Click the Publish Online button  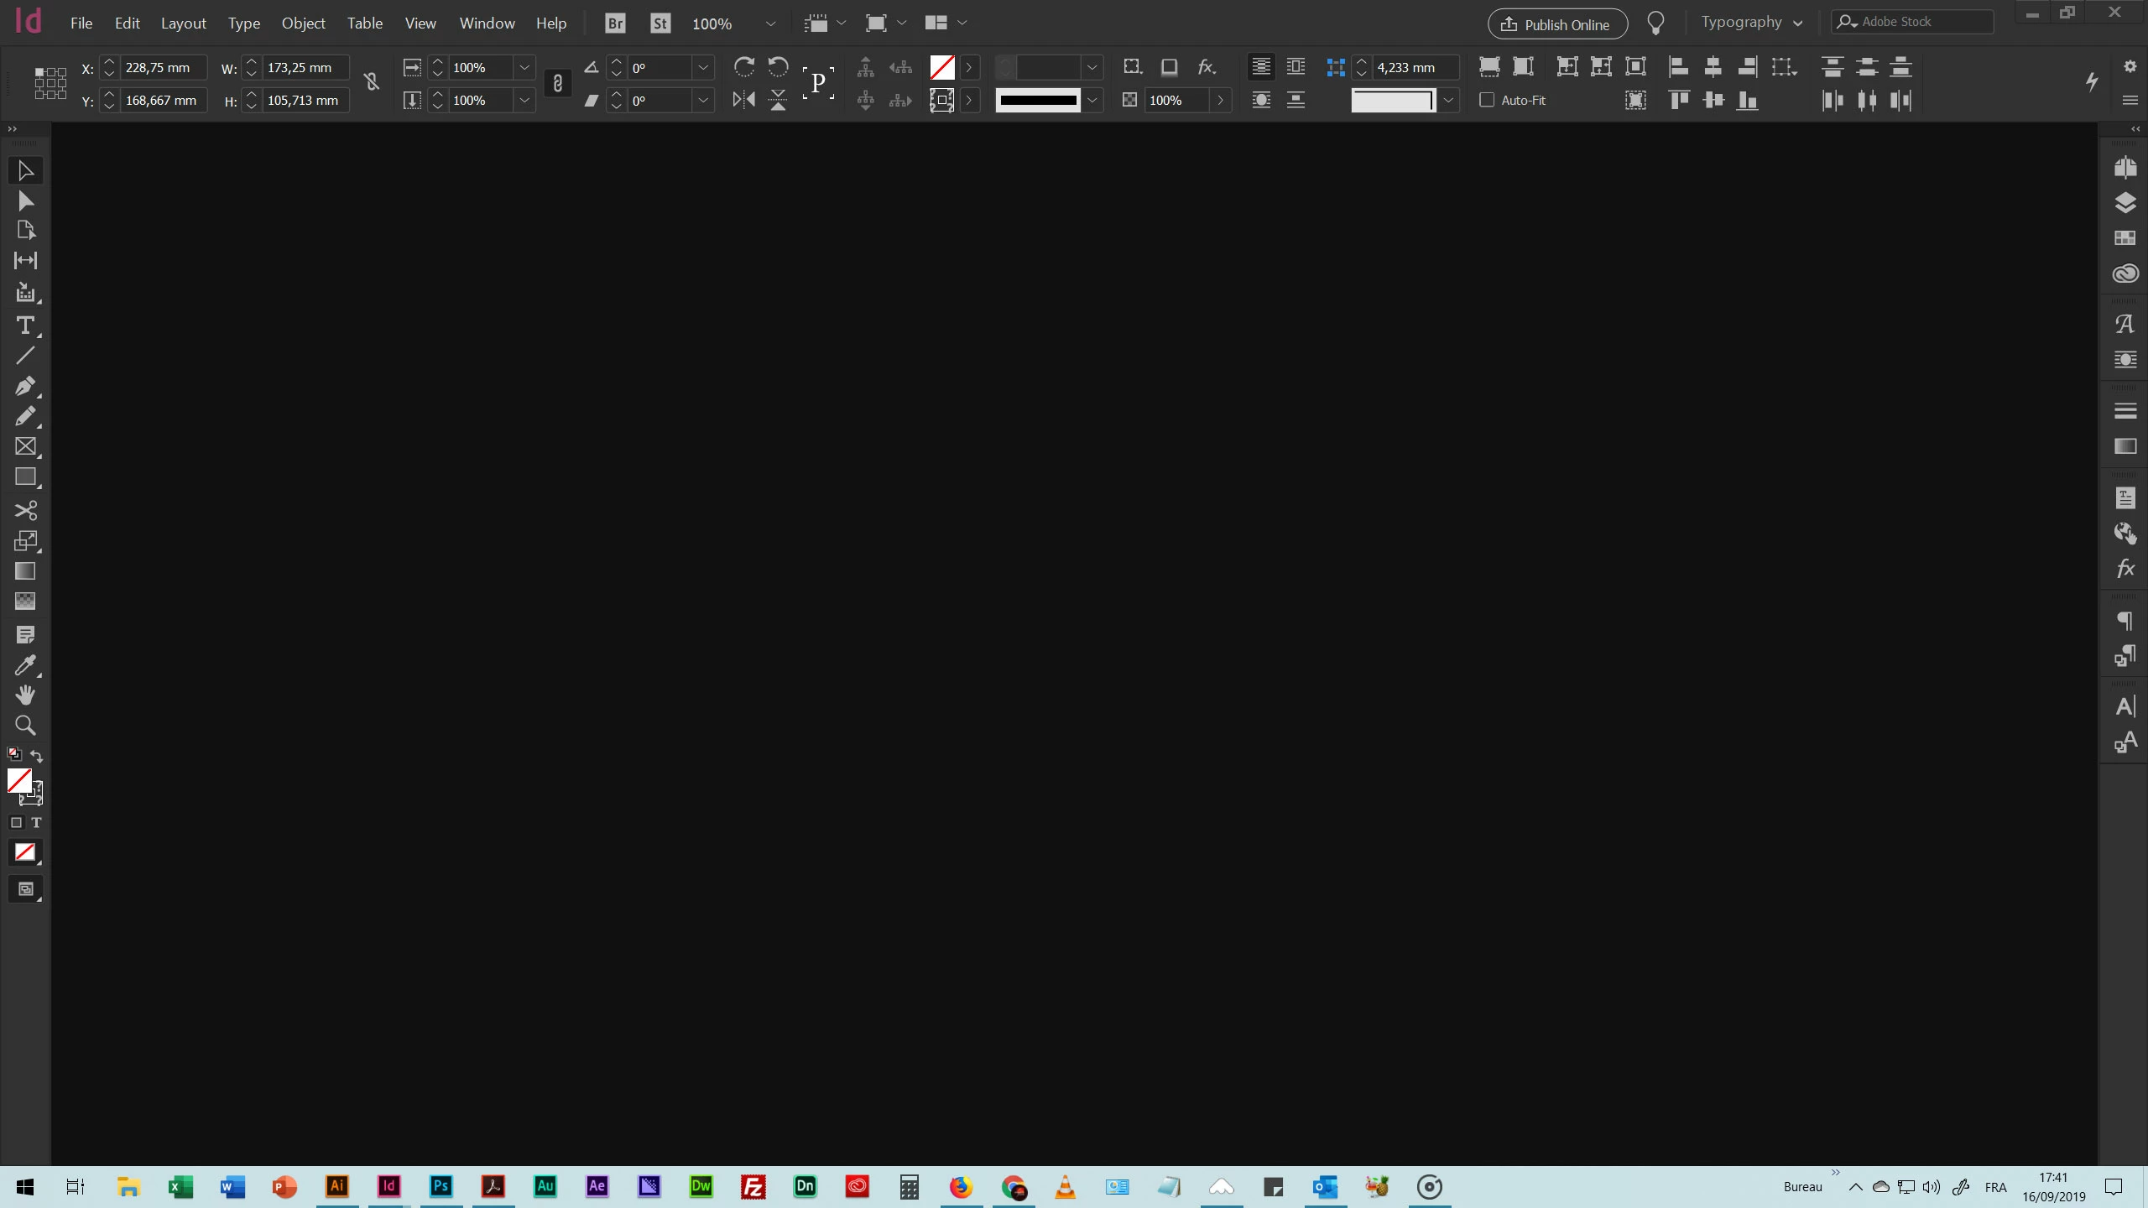coord(1557,24)
